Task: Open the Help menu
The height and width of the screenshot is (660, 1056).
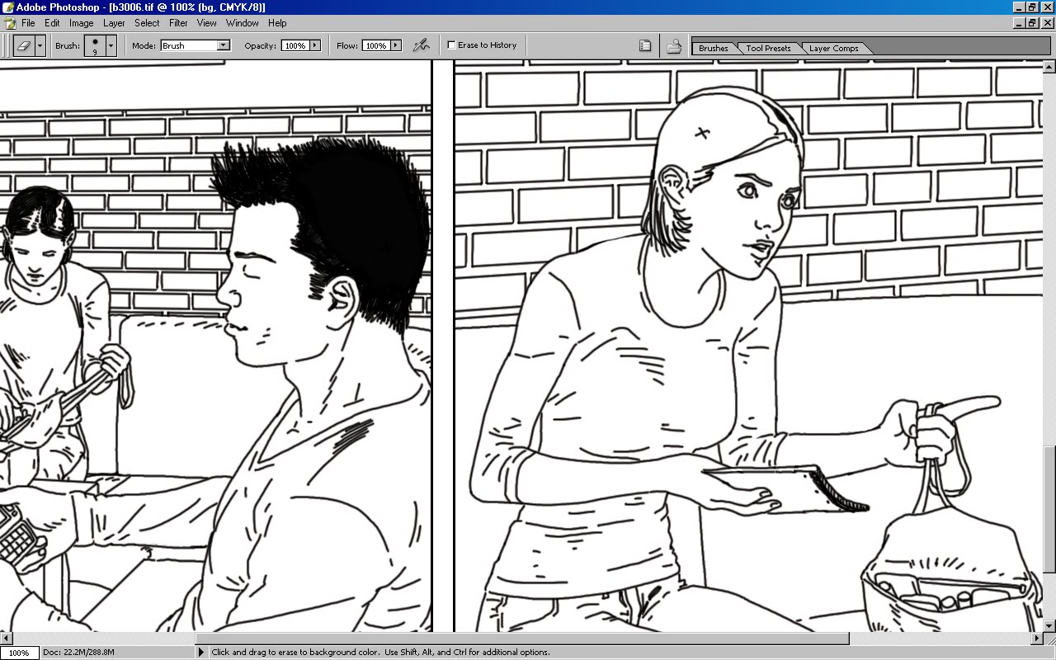Action: pyautogui.click(x=277, y=23)
